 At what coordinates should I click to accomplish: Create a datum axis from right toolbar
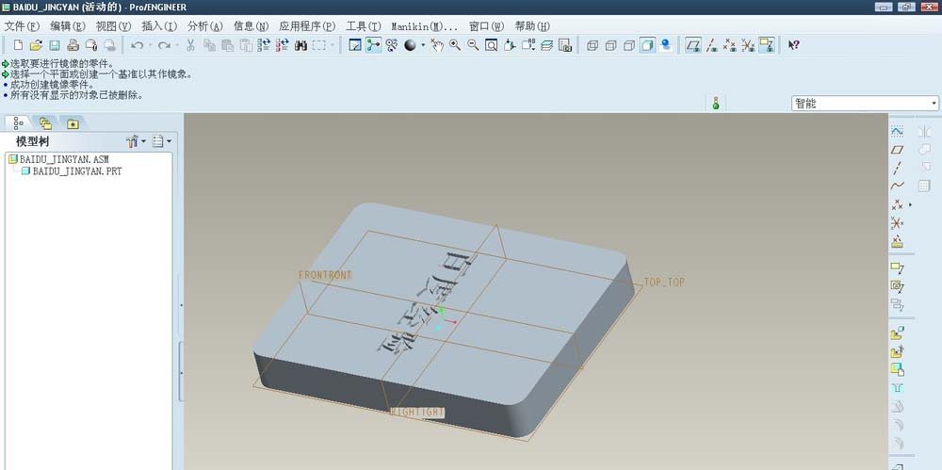point(897,168)
